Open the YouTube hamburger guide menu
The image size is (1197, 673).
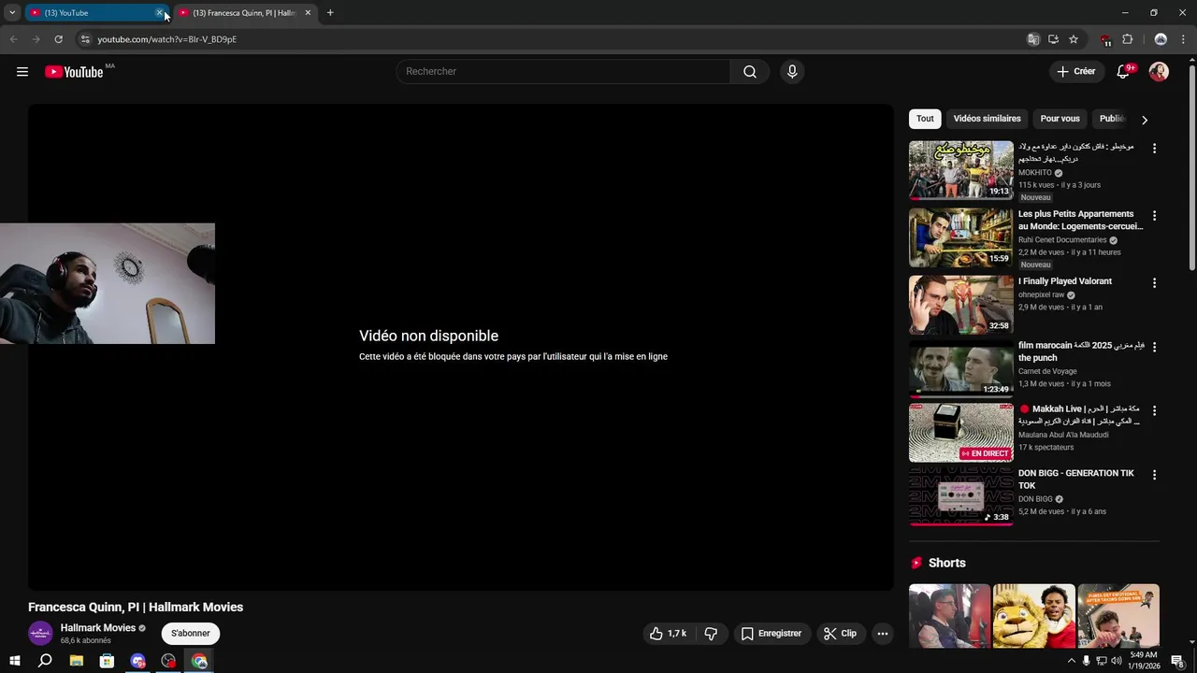tap(22, 72)
